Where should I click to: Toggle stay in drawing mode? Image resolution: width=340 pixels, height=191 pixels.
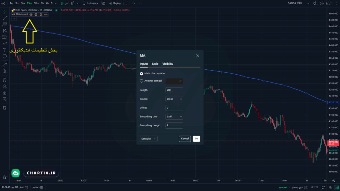(x=5, y=86)
